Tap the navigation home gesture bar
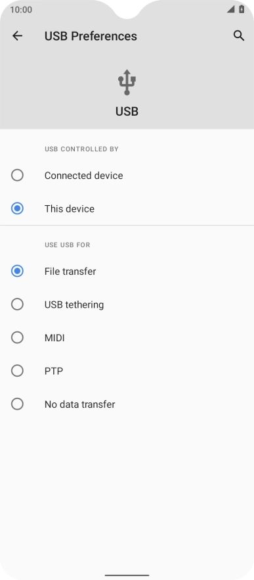 point(127,575)
